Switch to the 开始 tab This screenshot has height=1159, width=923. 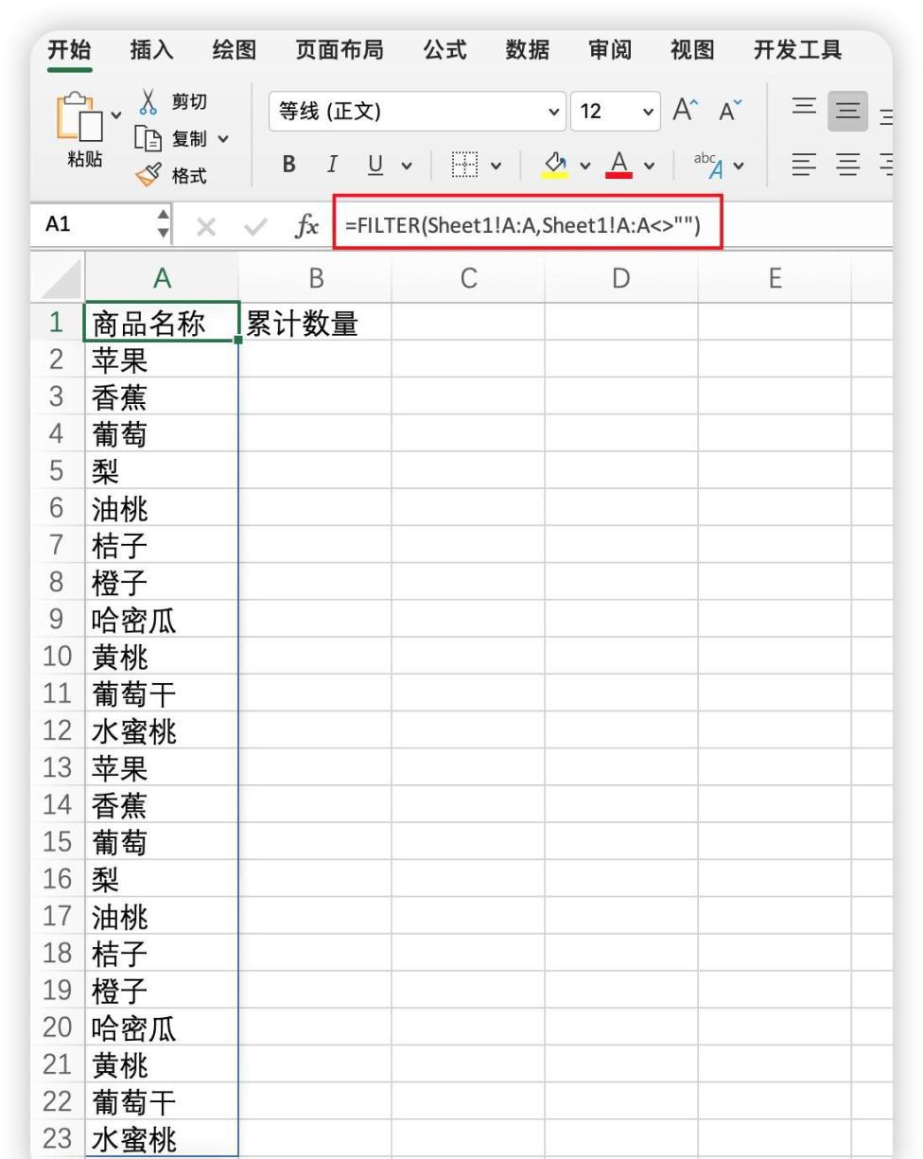click(x=69, y=50)
